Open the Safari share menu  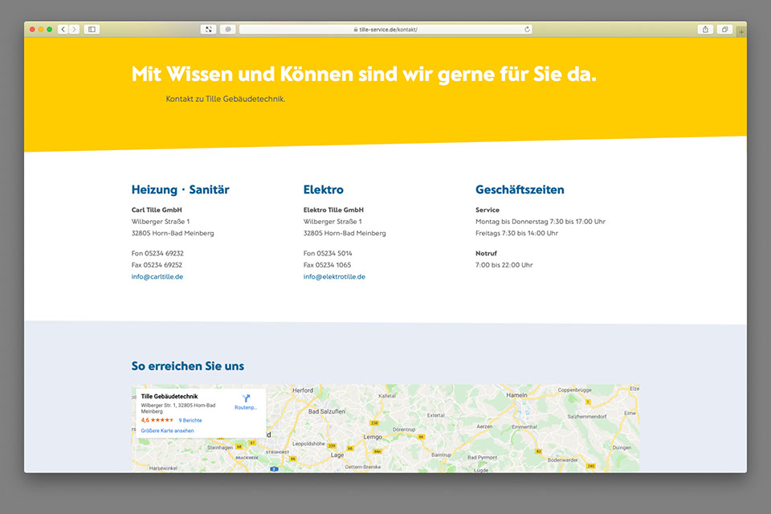(x=705, y=30)
